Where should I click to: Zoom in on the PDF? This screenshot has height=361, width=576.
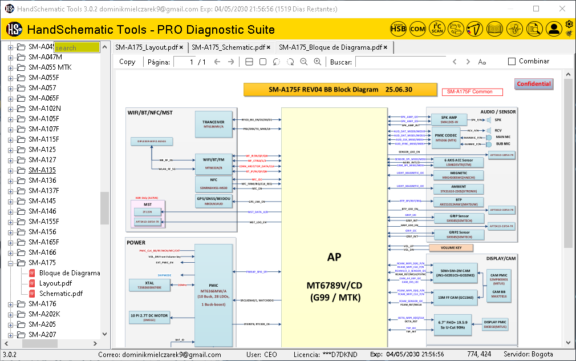[x=318, y=62]
